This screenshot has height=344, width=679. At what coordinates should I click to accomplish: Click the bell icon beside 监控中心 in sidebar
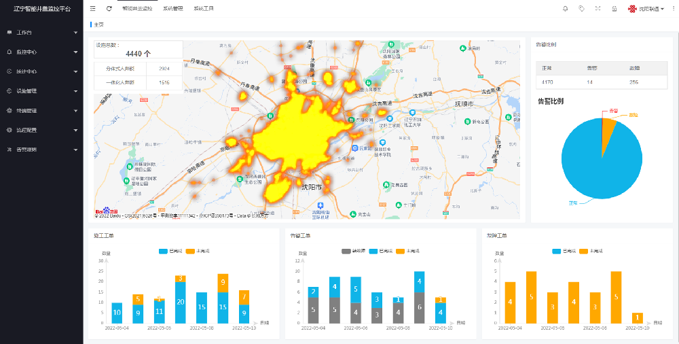(9, 52)
